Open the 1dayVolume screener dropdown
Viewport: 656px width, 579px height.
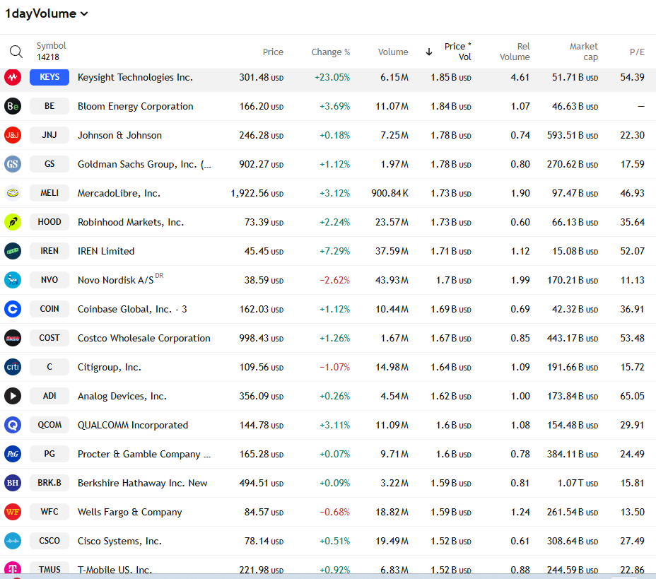pyautogui.click(x=47, y=14)
